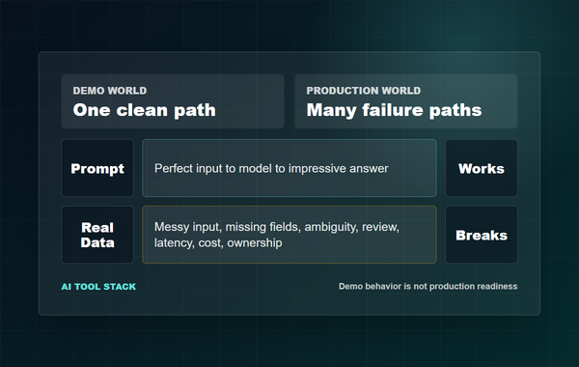Select the 'One clean path' title
Screen dimensions: 579x367
145,110
